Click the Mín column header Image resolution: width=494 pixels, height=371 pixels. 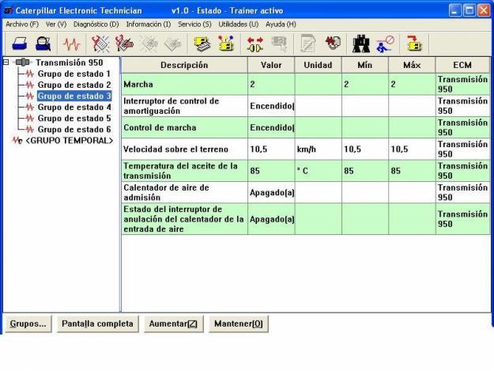click(x=365, y=65)
